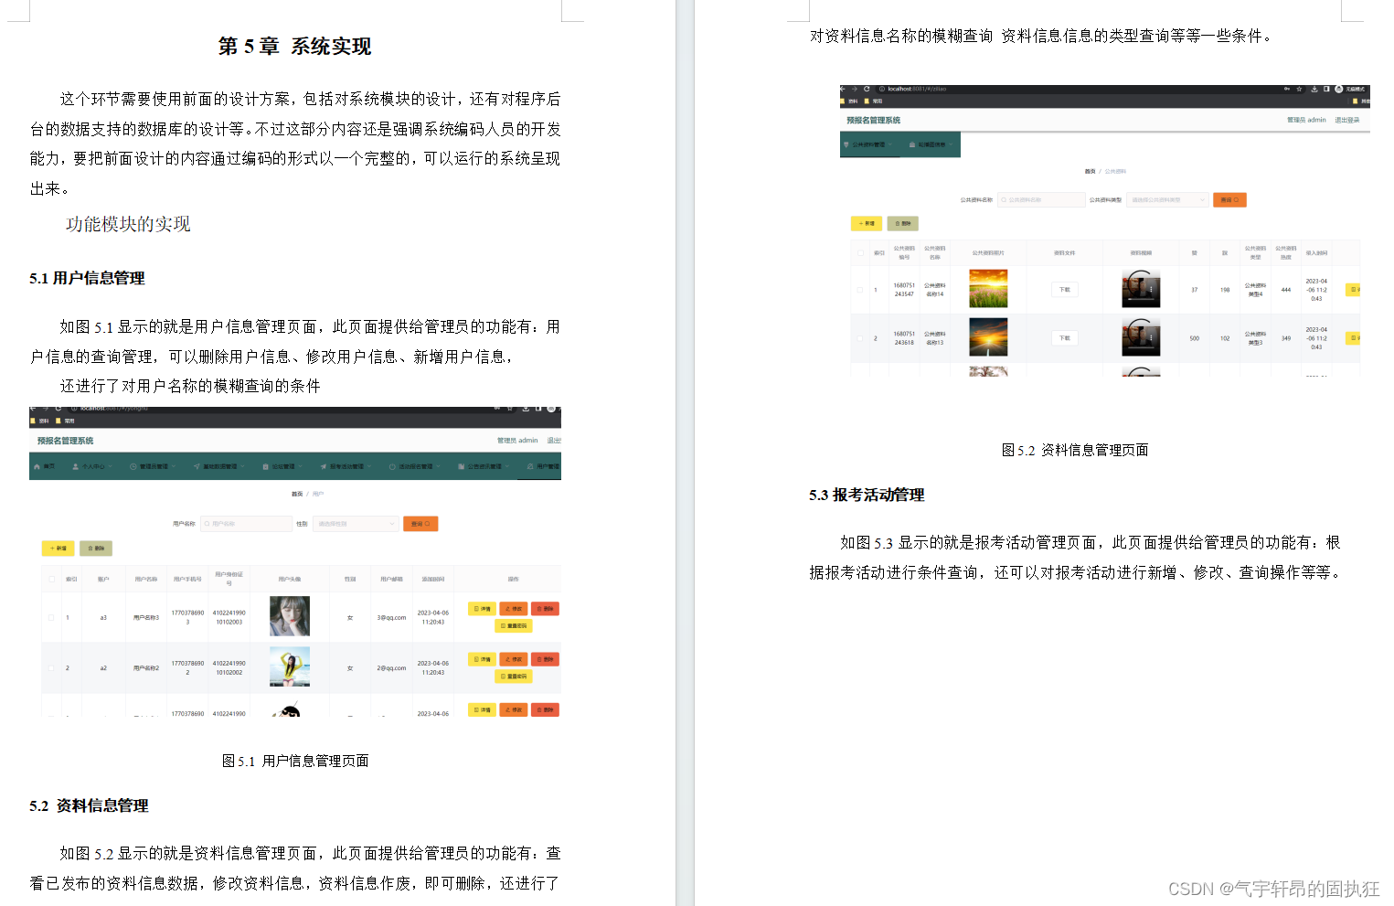
Task: Click 下载 button for resource 名称14 row
Action: (1064, 290)
